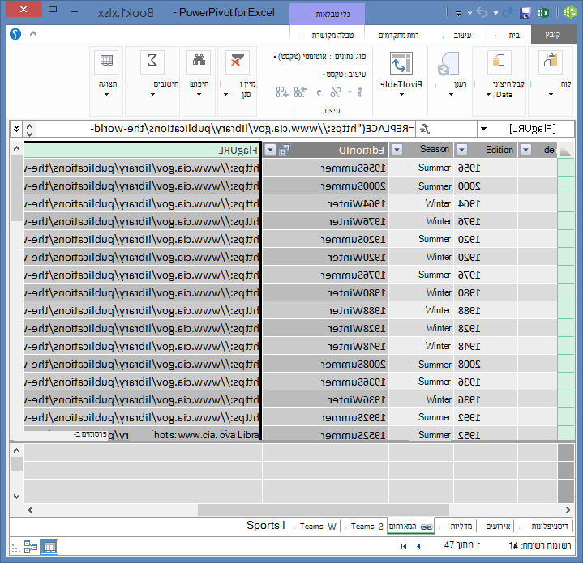Click the PivotTable icon

tap(401, 63)
